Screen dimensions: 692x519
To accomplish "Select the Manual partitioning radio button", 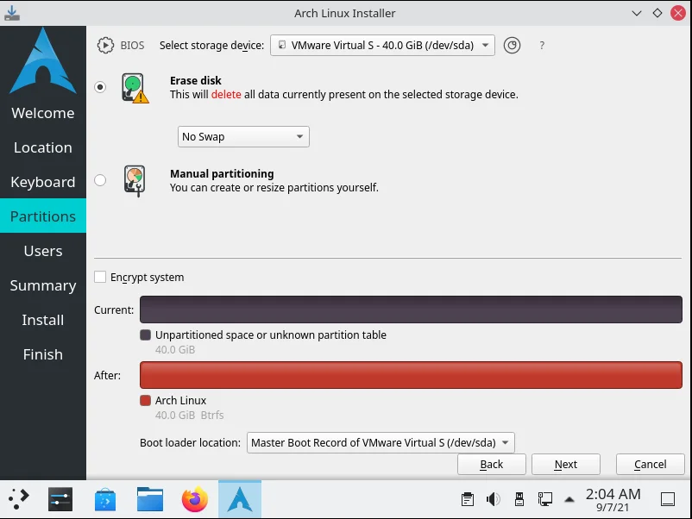I will pos(101,180).
